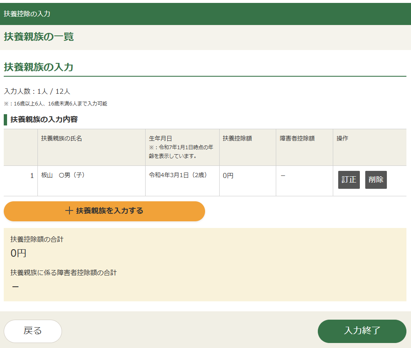This screenshot has width=411, height=348.
Task: Click the 扶養親族に係る障害者控除額の合計 label
Action: pyautogui.click(x=64, y=273)
